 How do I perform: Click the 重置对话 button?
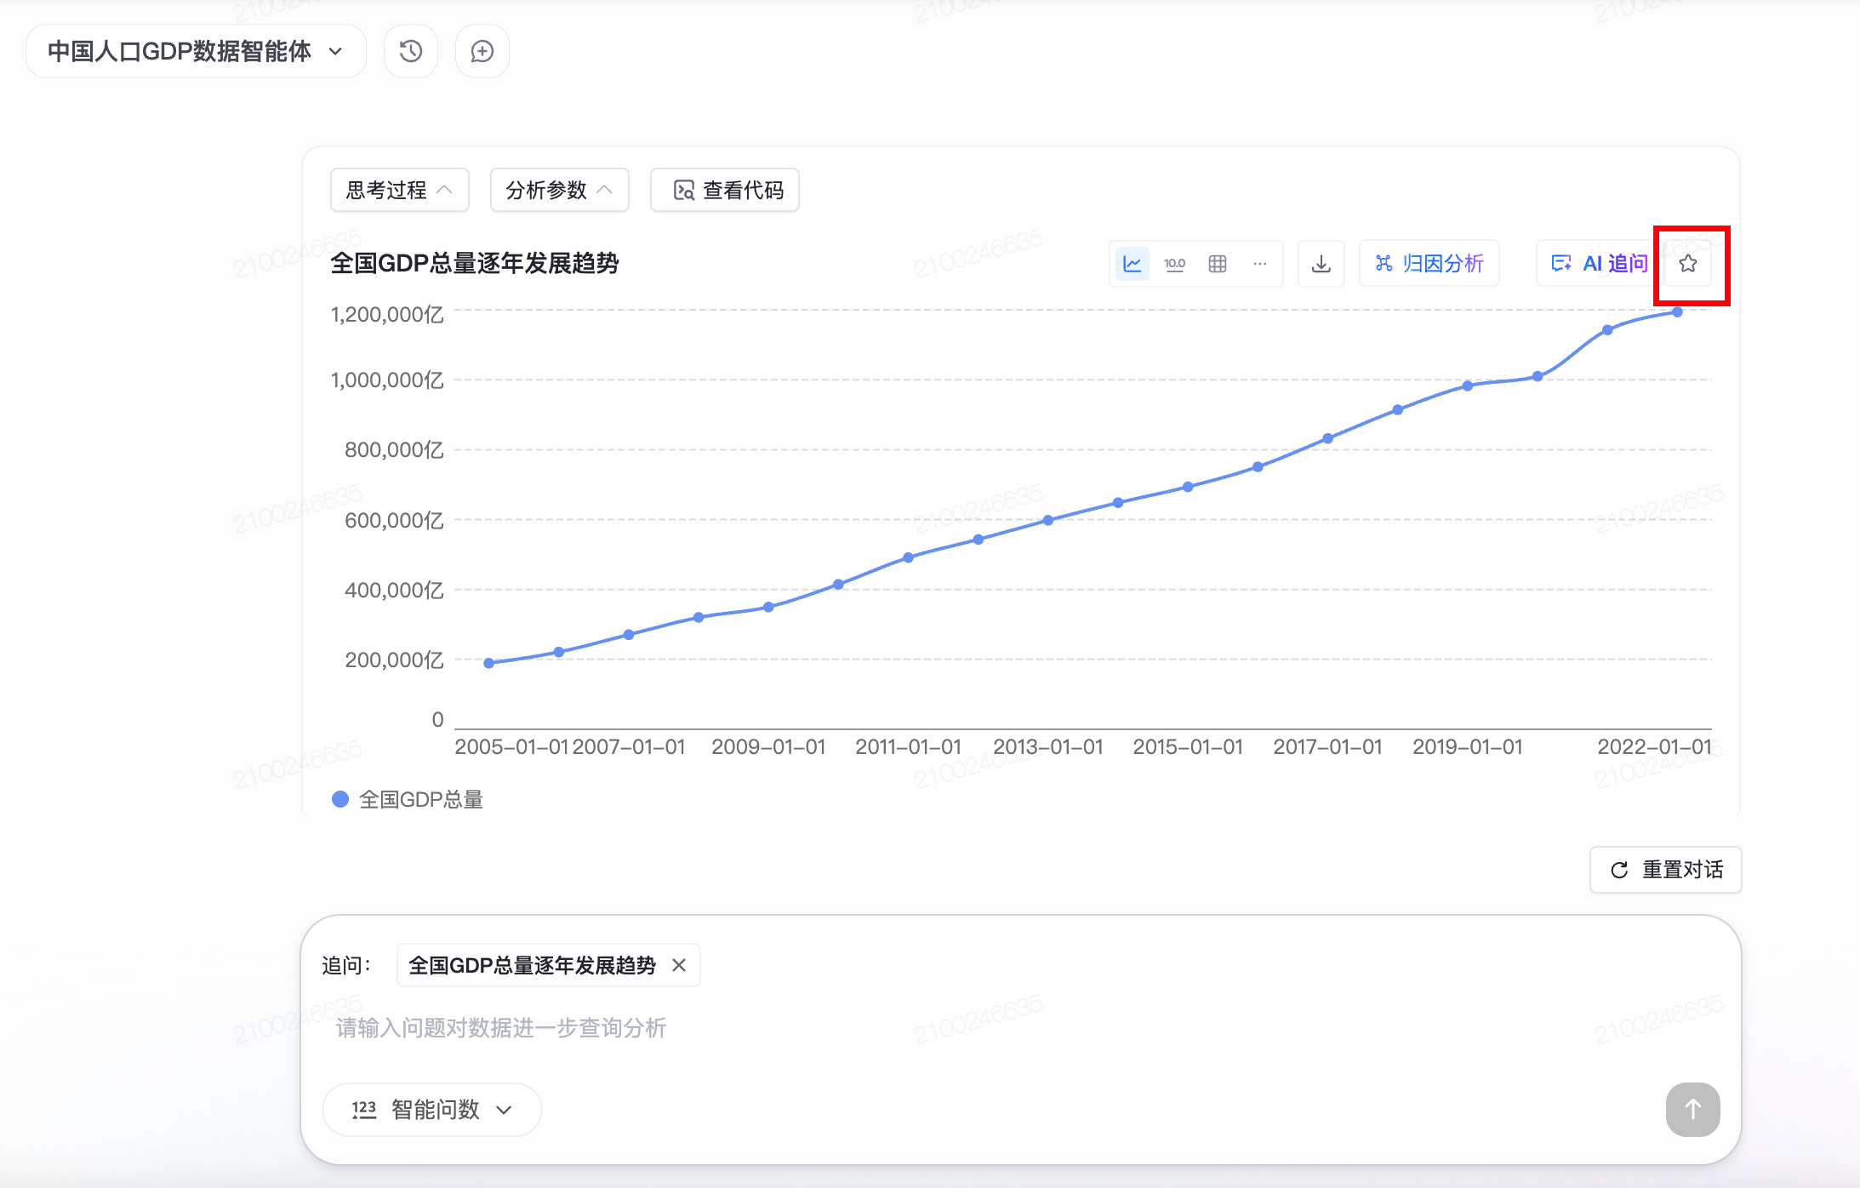pos(1665,870)
